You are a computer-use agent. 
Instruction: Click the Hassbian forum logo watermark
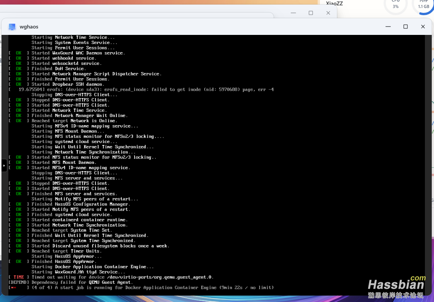tap(396, 286)
